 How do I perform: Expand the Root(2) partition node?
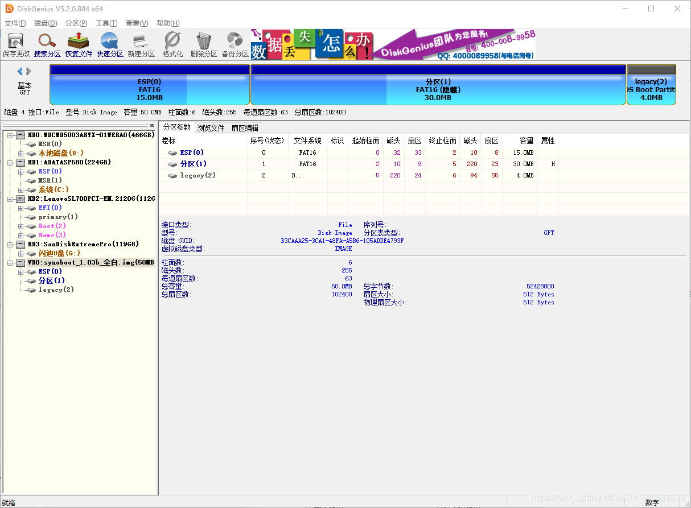point(21,226)
